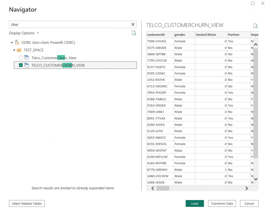
Task: Open the Display Options dropdown
Action: pos(24,33)
